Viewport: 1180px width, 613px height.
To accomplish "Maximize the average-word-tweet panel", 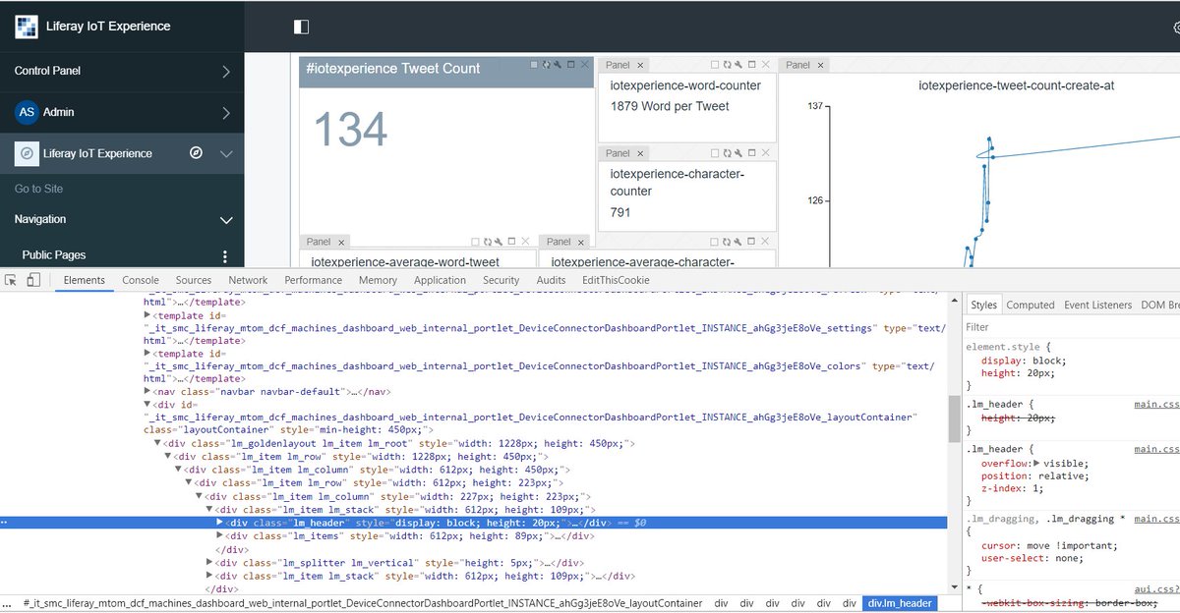I will click(511, 242).
